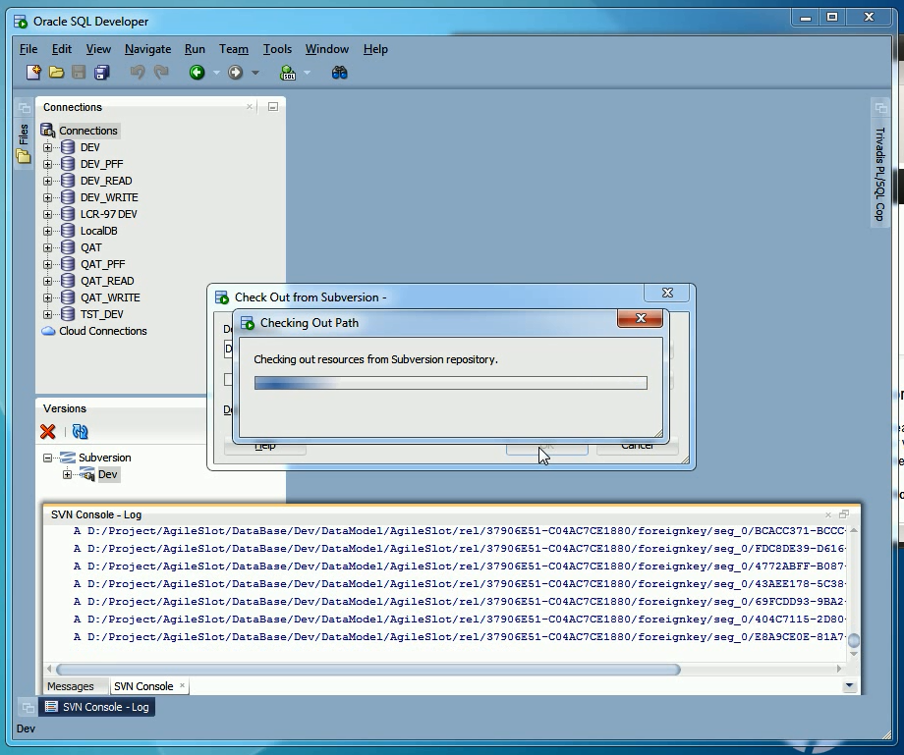Expand the QAT connection node
The image size is (904, 755).
pos(48,247)
